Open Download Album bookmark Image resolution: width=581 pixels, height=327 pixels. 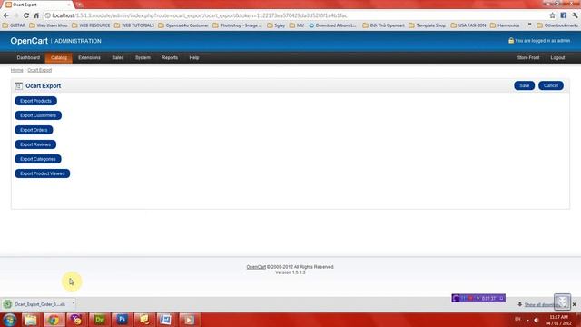[332, 25]
